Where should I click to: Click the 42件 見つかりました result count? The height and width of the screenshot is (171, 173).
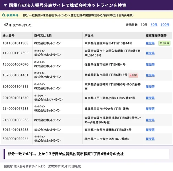(18, 25)
